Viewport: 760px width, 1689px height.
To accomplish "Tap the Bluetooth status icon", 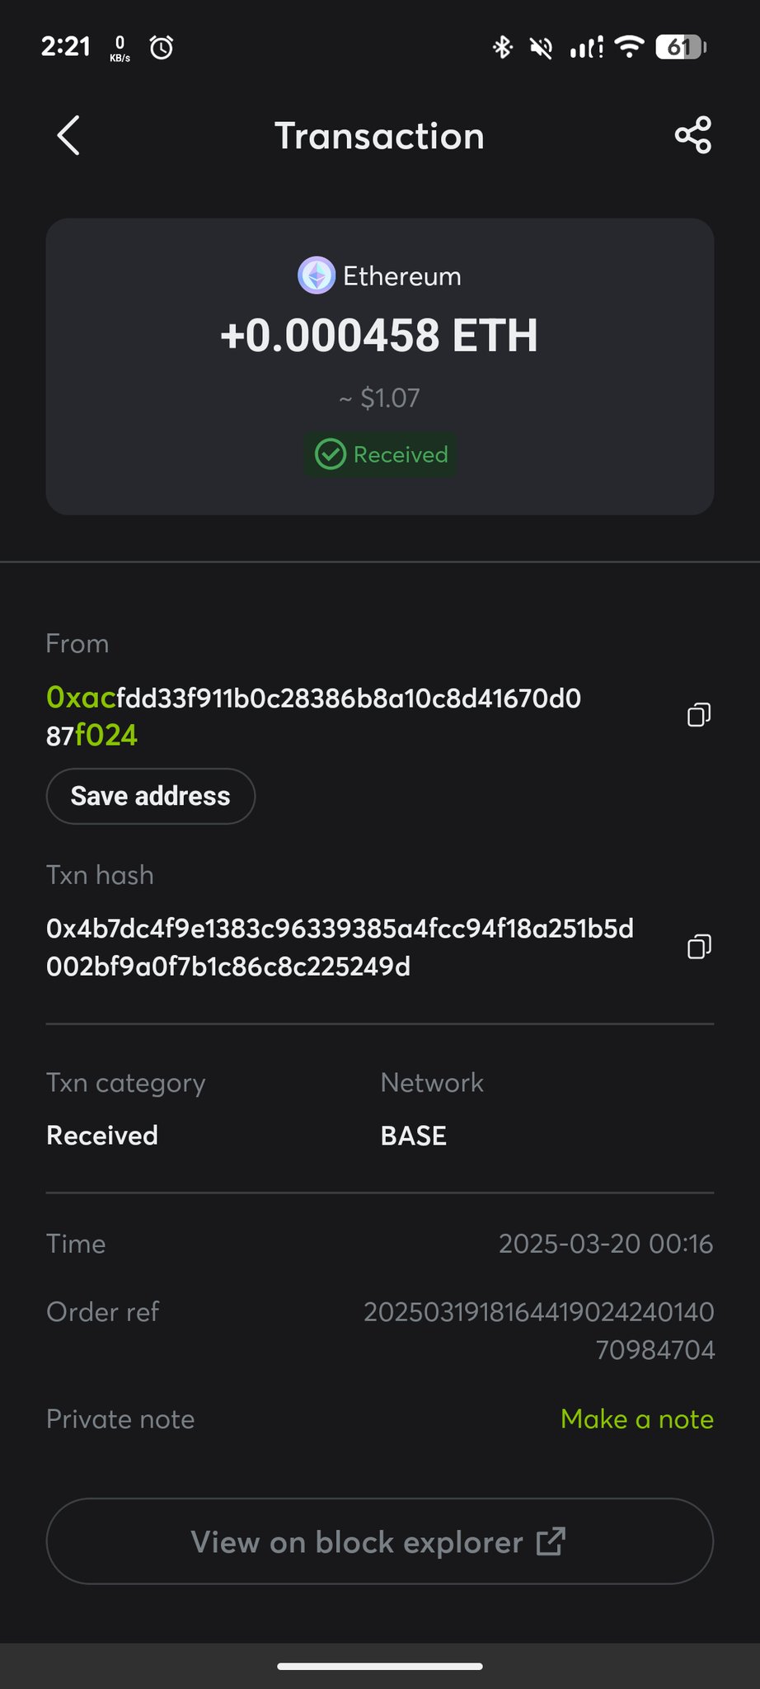I will 502,48.
